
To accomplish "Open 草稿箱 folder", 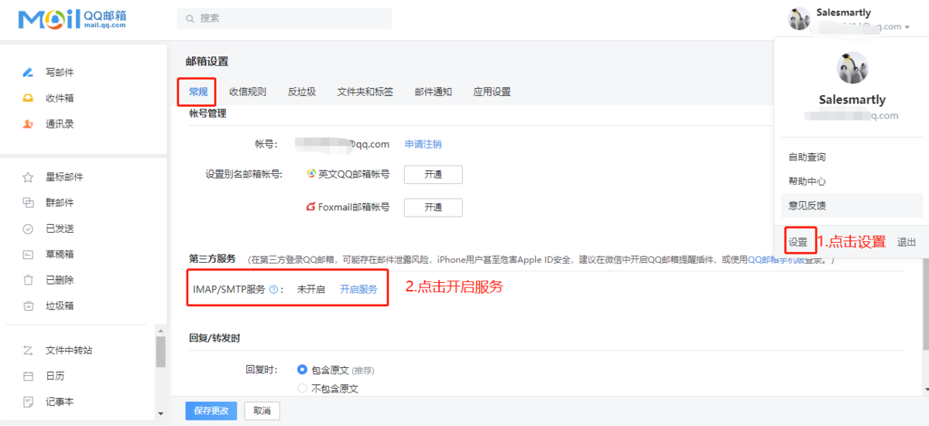I will click(x=60, y=254).
